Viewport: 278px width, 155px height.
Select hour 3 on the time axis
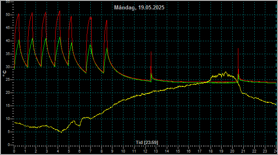47,151
